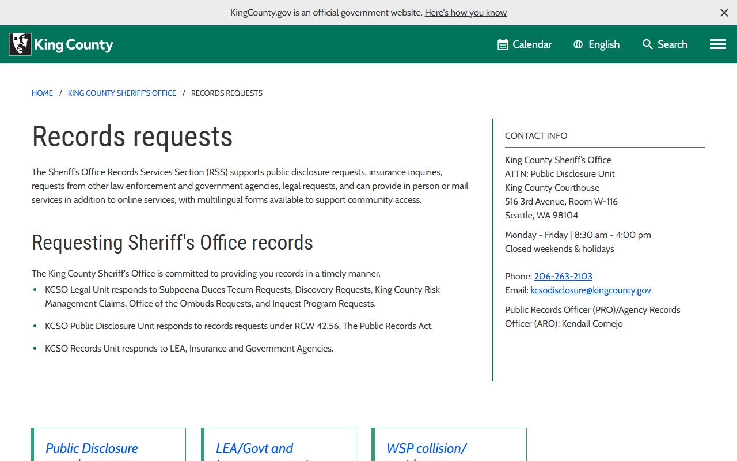
Task: Click the King County Courthouse text
Action: pos(552,188)
